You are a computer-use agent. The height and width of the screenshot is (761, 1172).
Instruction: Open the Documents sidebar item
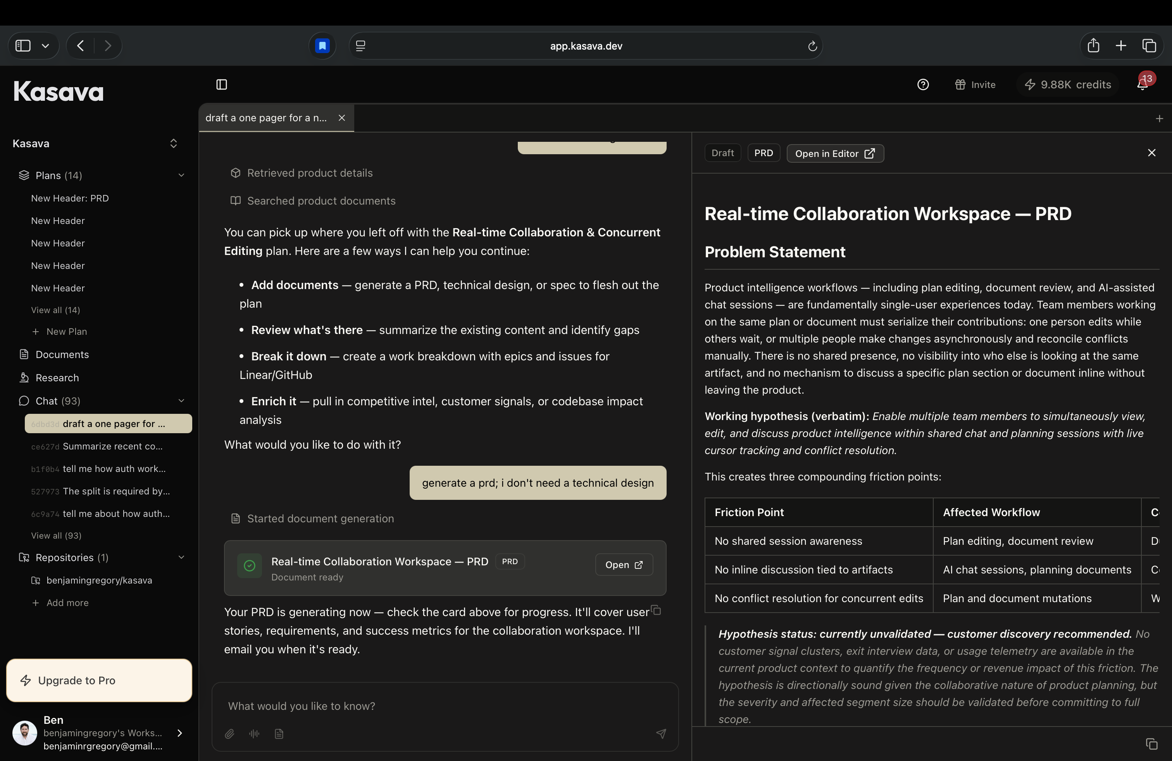pyautogui.click(x=62, y=355)
